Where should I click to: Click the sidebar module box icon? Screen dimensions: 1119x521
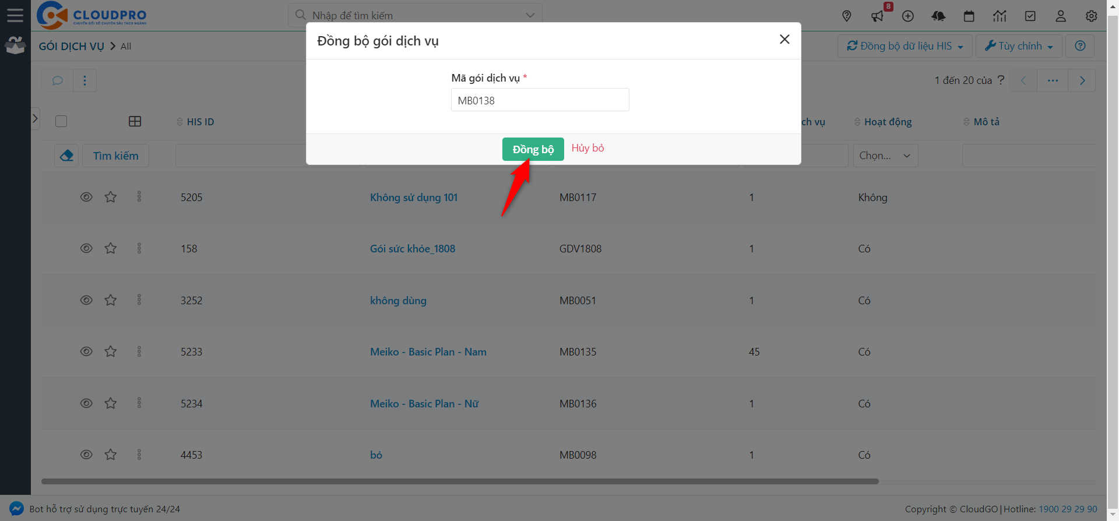coord(15,45)
